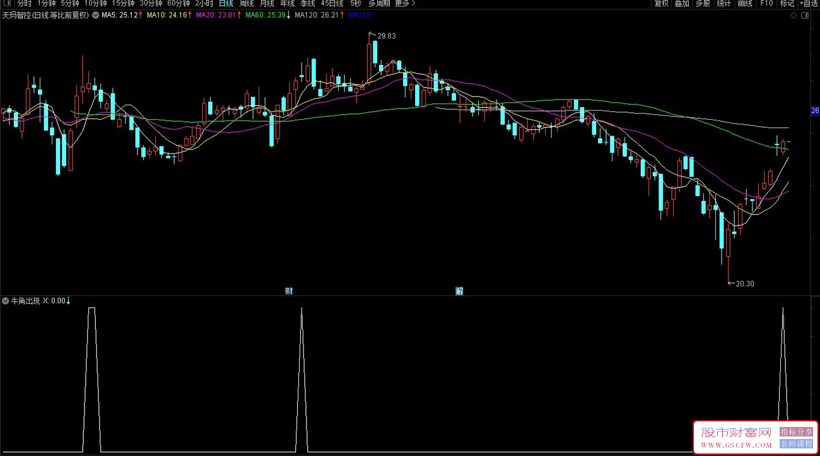Click the 20.30 low price label
Image resolution: width=820 pixels, height=456 pixels.
point(745,284)
